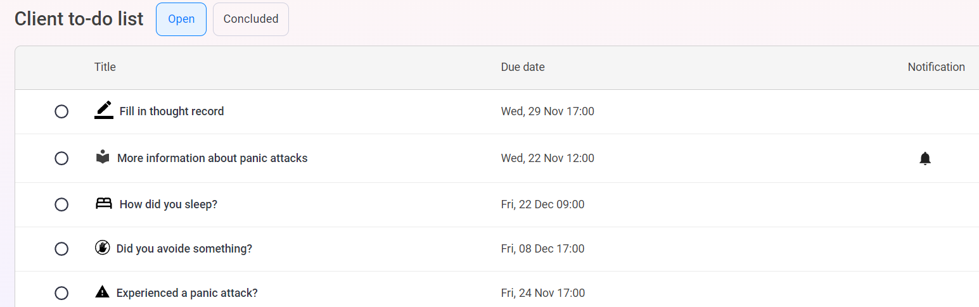This screenshot has width=979, height=307.
Task: Complete the Did you avoid something task
Action: 61,249
